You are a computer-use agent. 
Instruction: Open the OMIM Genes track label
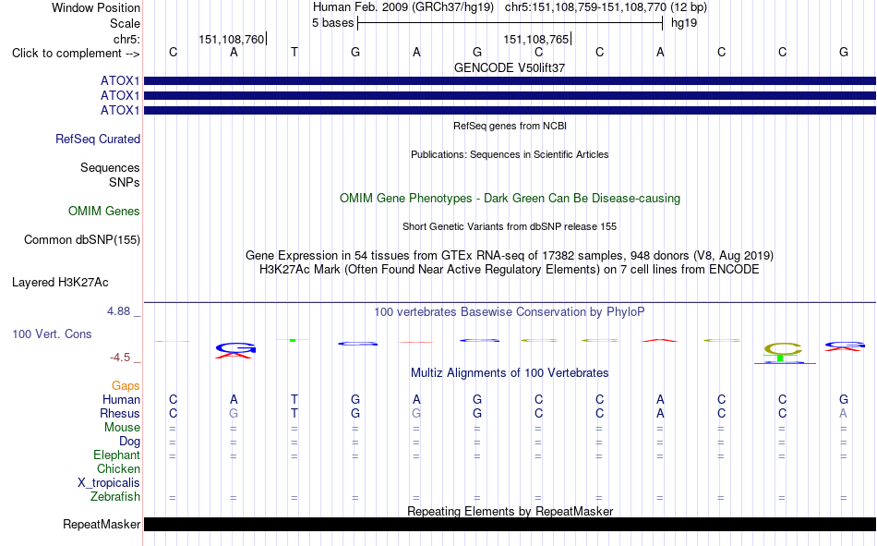click(x=103, y=212)
